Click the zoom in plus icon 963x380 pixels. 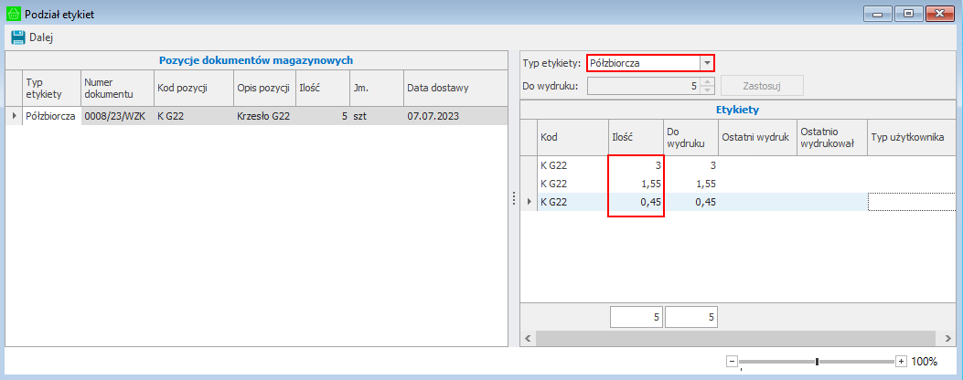(901, 361)
